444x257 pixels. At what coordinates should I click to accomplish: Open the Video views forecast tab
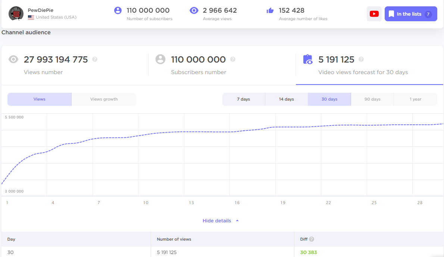pos(369,65)
